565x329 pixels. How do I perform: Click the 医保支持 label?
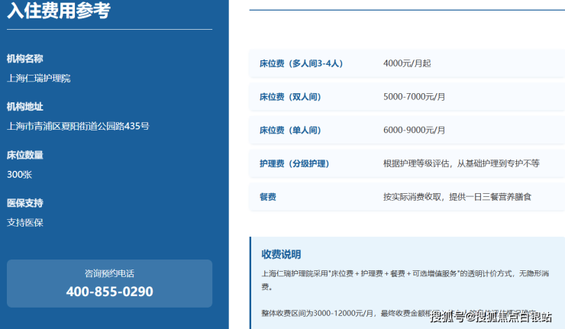(25, 203)
